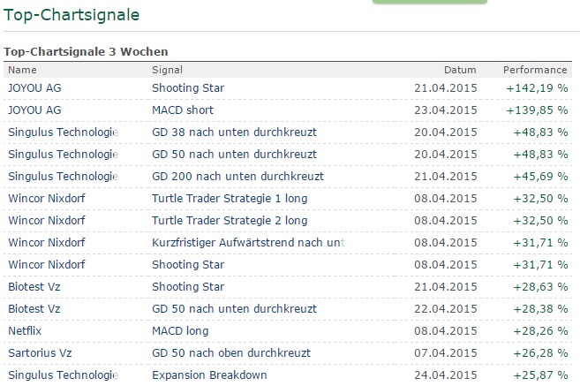Click the Datum column header
Screen dimensions: 580x386
460,70
